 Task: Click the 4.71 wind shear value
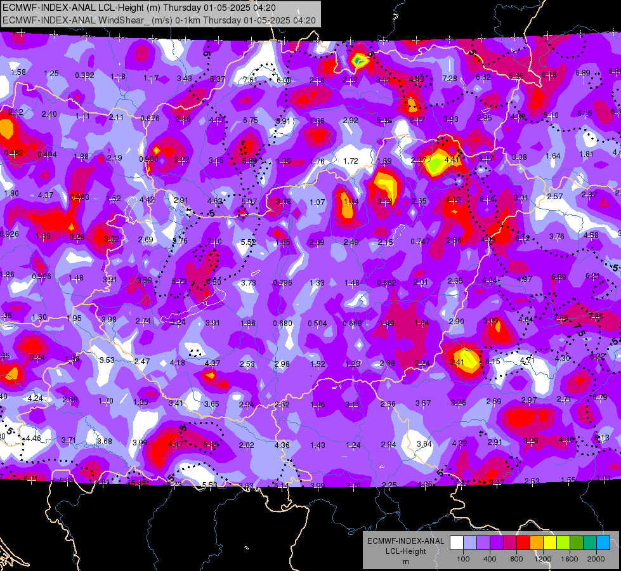pos(527,360)
